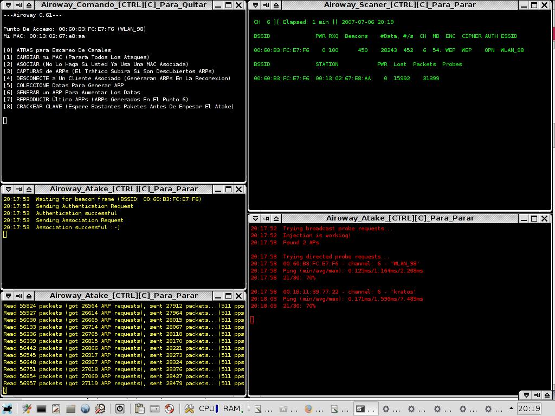
Task: Click the RAM monitor on the taskbar
Action: pos(233,408)
